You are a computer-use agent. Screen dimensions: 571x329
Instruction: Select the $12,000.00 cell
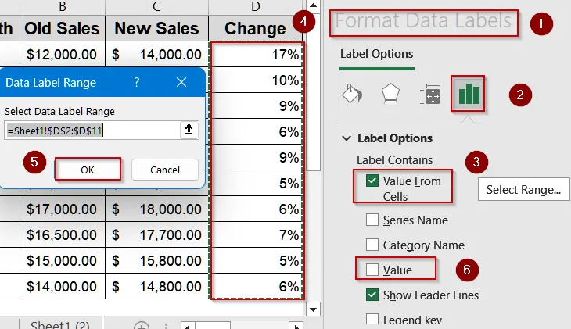63,54
